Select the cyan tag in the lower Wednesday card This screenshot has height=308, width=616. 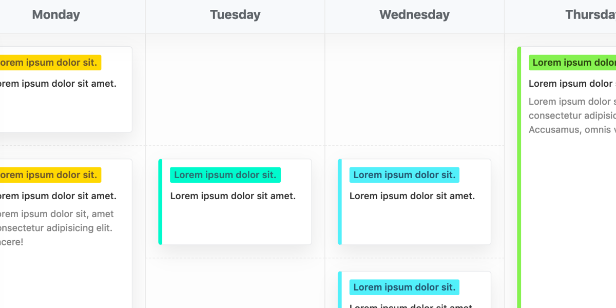[405, 287]
